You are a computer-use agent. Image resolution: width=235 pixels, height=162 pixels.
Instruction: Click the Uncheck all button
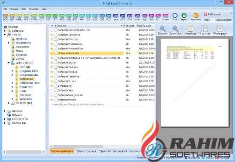coord(120,151)
